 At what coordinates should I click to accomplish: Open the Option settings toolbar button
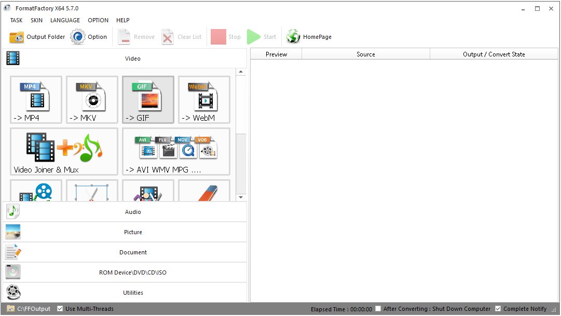[x=88, y=37]
